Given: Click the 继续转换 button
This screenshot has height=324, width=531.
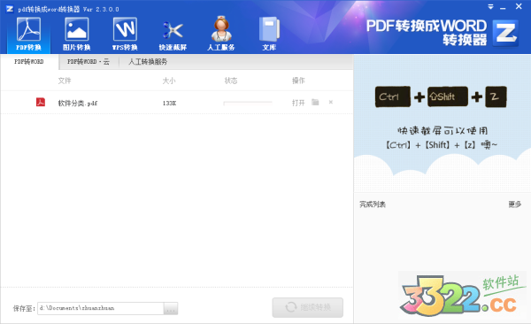Looking at the screenshot, I should (x=307, y=307).
